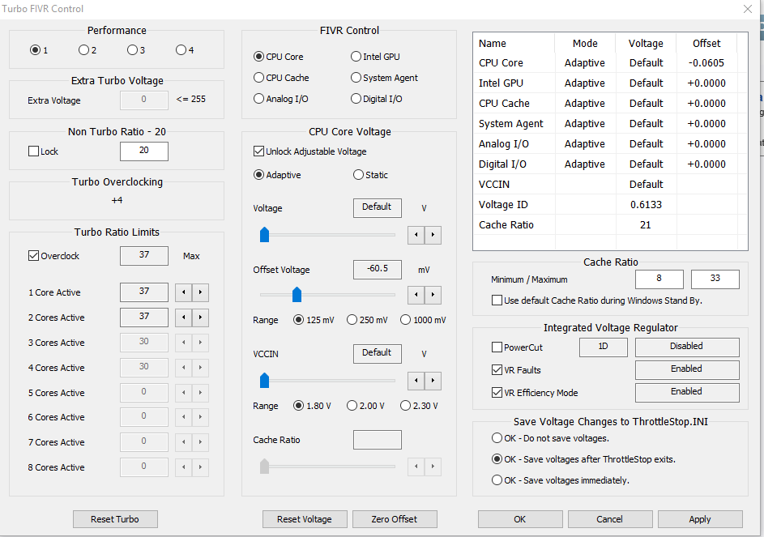
Task: Click the Reset Turbo button
Action: pos(115,519)
